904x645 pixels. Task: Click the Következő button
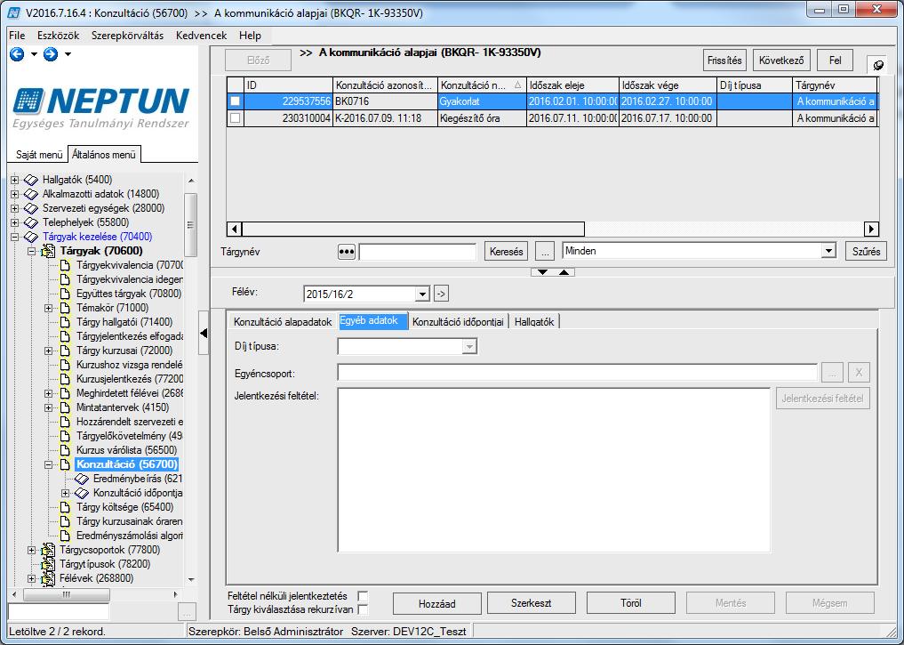(781, 60)
